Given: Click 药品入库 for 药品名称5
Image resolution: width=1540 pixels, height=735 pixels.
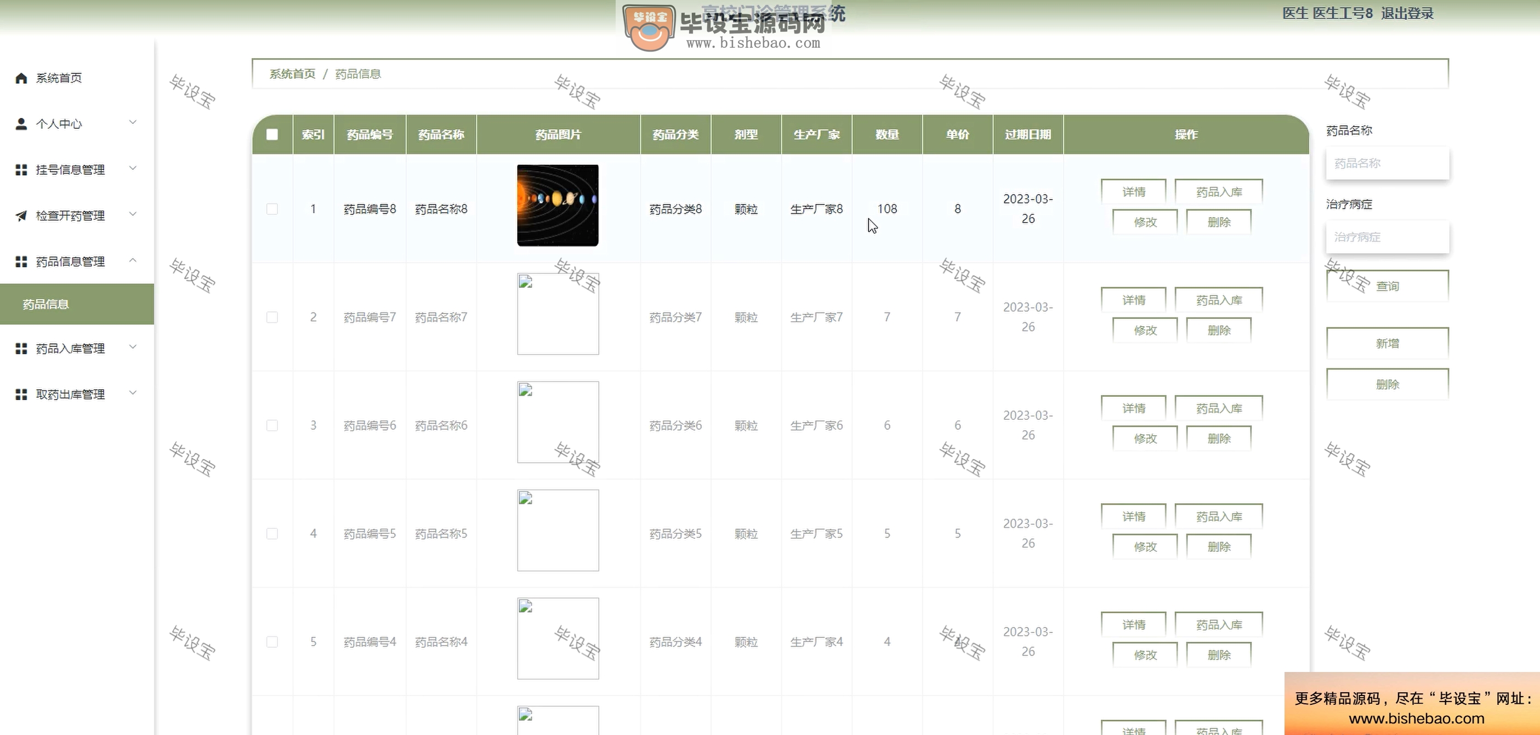Looking at the screenshot, I should 1219,516.
